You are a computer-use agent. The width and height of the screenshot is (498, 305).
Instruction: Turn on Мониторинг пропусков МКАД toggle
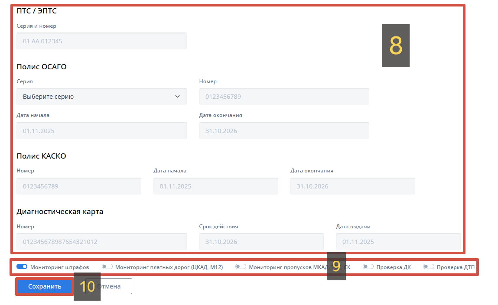click(241, 267)
